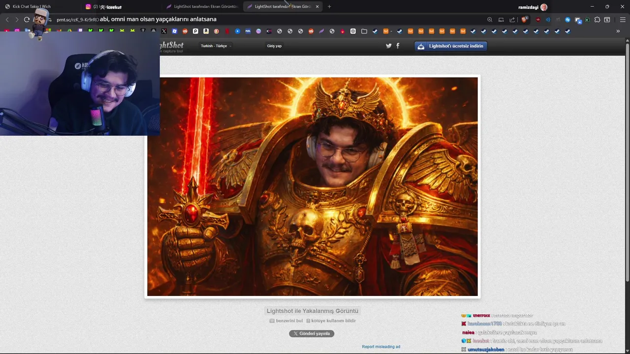Screen dimensions: 630x354
Task: Open the Lightshot feather bookmark icon
Action: click(x=321, y=31)
